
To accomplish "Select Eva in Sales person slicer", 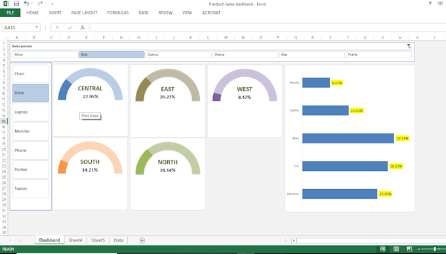I will tap(312, 54).
